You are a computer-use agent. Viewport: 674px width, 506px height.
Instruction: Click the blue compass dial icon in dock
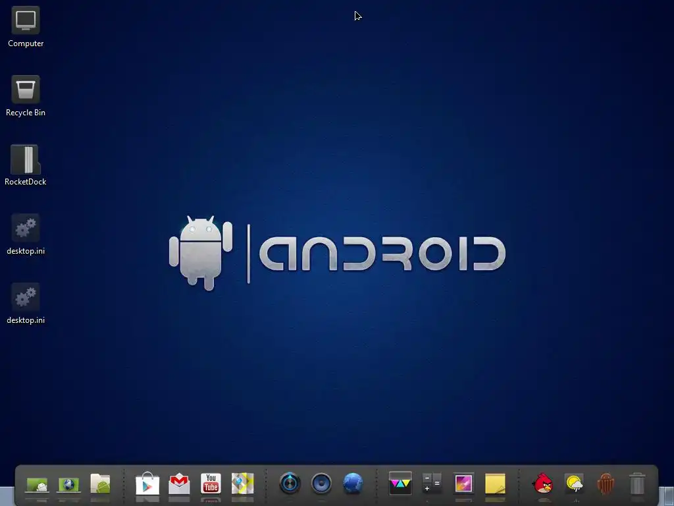(290, 483)
